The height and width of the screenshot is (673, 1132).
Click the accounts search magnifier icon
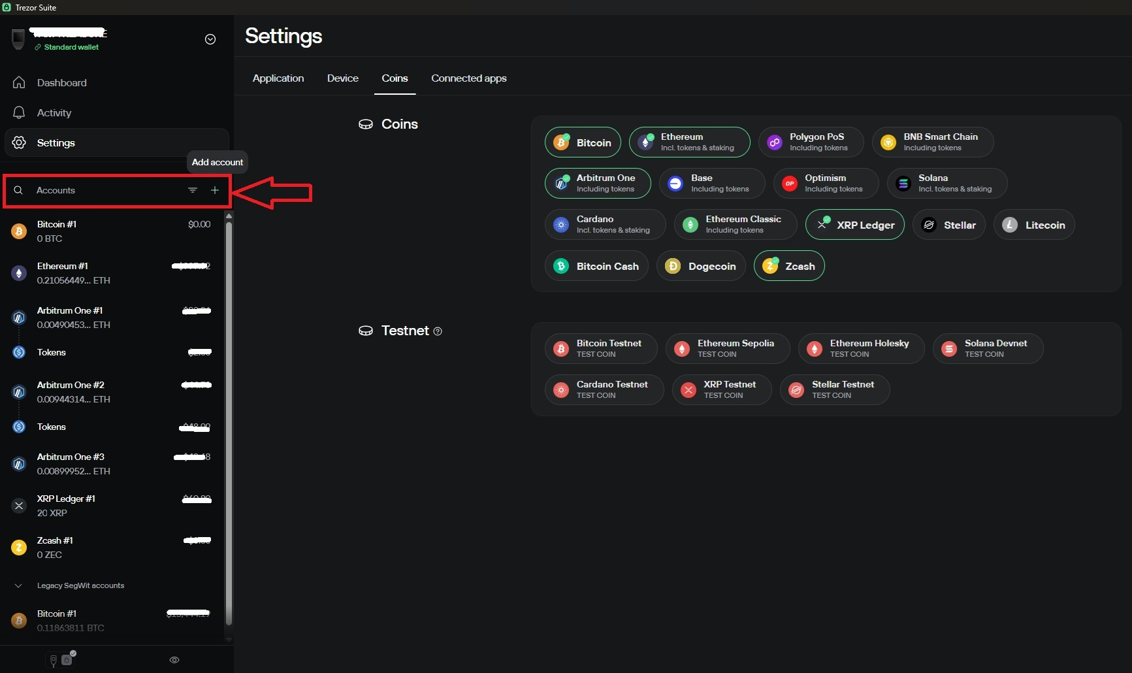coord(18,190)
